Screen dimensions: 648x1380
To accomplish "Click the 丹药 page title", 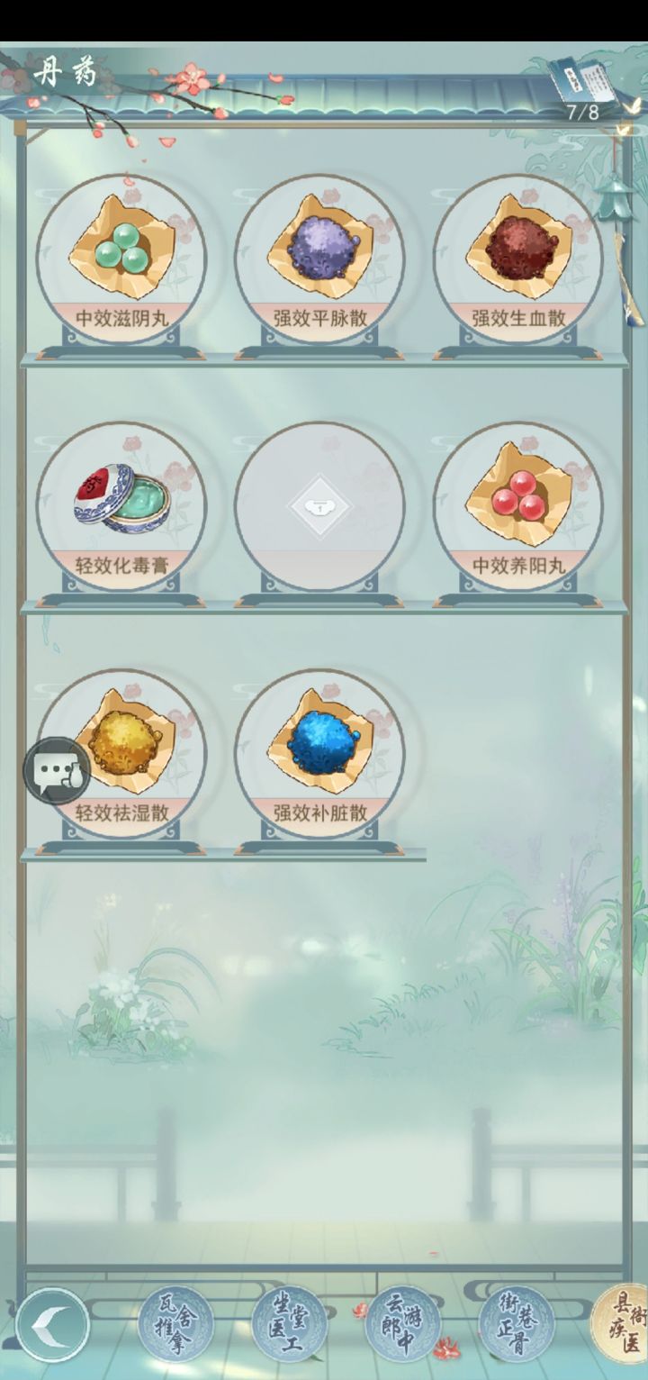I will (x=65, y=70).
